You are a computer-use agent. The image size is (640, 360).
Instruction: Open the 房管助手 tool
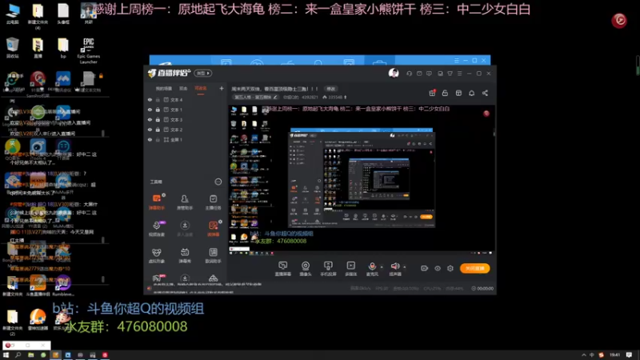(185, 202)
